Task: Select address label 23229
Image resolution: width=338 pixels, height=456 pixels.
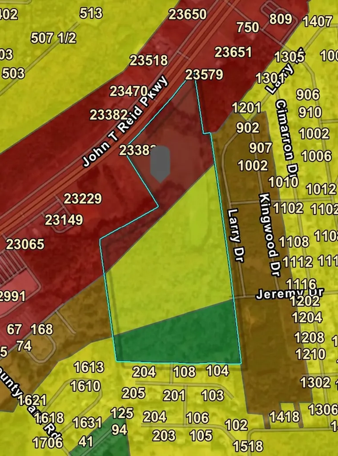Action: 83,199
